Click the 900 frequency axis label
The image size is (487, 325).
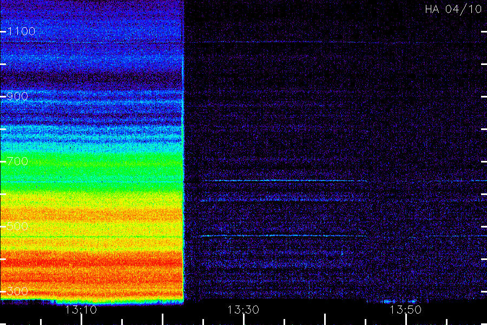point(17,96)
